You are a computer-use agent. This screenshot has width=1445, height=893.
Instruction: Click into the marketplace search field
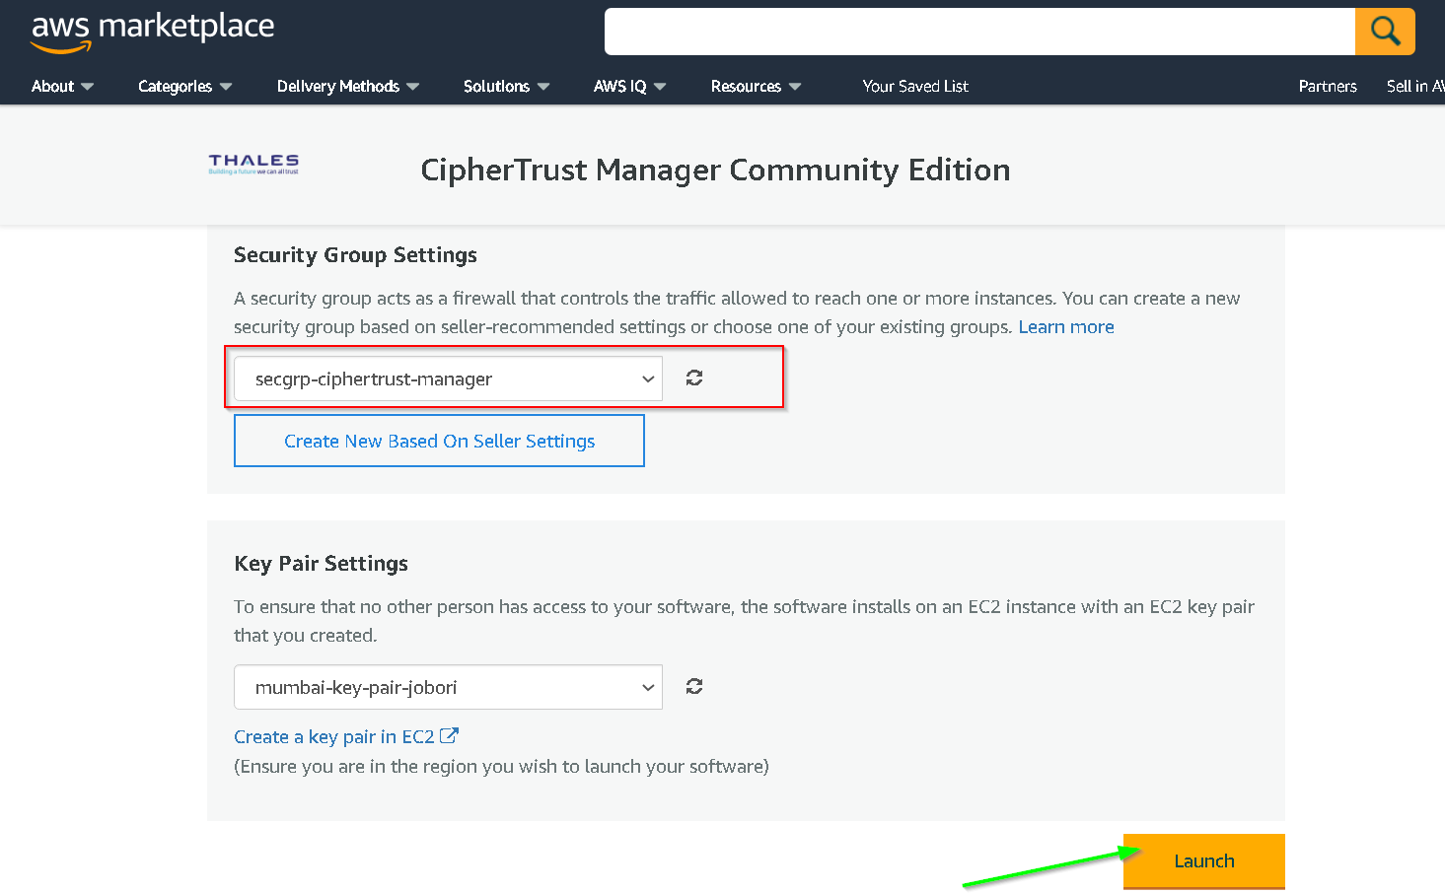coord(979,32)
